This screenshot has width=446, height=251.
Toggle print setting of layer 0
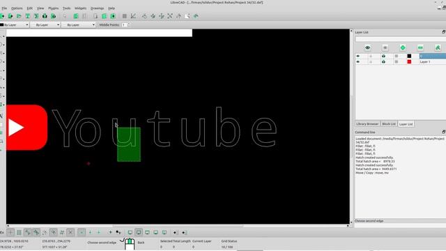click(383, 56)
